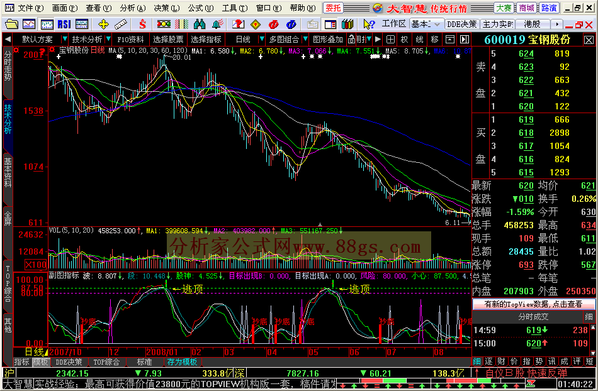Click the yellow four-arrow move icon

click(x=103, y=25)
